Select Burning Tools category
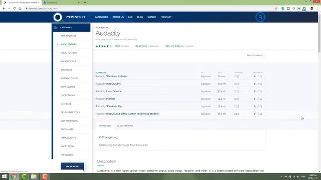 (69, 78)
